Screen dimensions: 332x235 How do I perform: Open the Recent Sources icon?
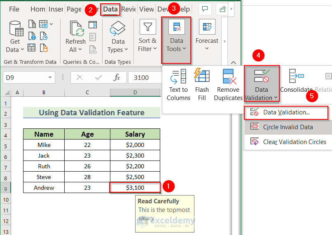(x=44, y=36)
